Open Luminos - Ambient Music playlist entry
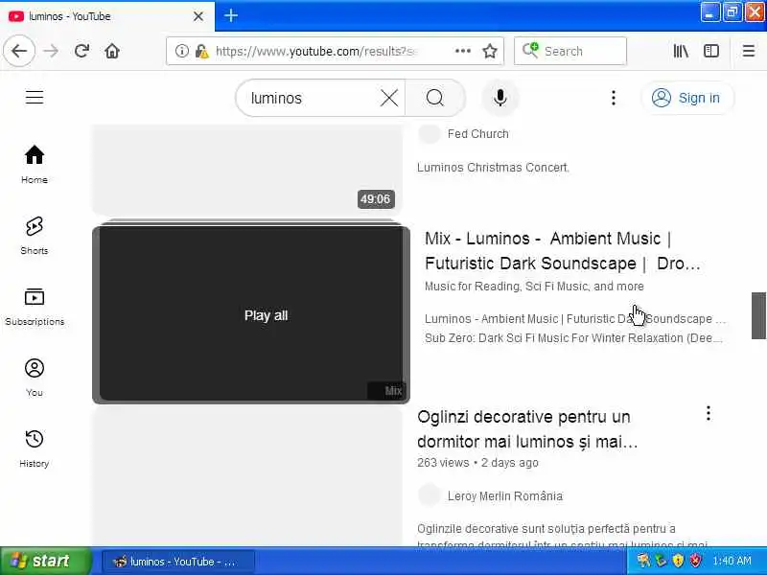 coord(575,319)
